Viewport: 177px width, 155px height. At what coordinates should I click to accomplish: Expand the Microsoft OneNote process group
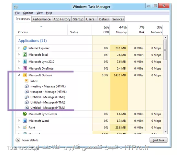pos(19,68)
